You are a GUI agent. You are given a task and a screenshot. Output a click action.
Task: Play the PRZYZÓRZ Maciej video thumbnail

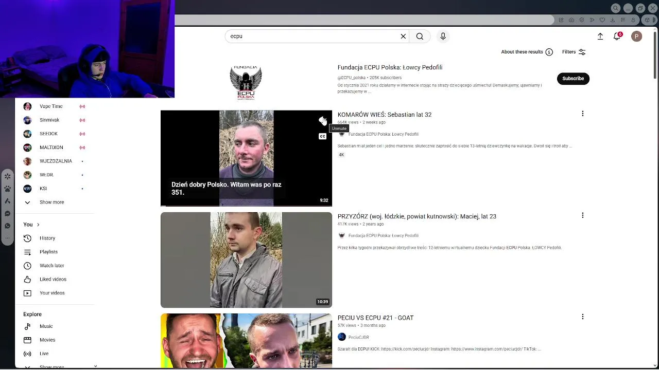pyautogui.click(x=246, y=260)
